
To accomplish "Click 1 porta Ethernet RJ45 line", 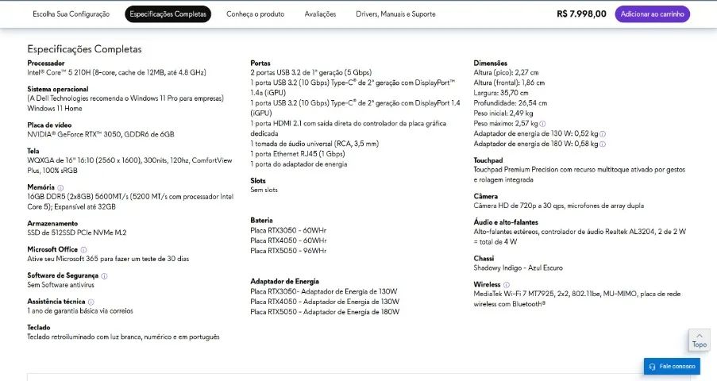I will tap(298, 154).
